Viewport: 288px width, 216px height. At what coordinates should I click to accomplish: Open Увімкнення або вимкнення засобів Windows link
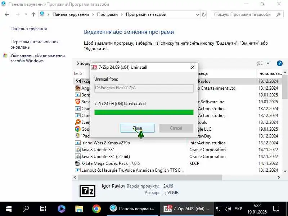(x=37, y=58)
